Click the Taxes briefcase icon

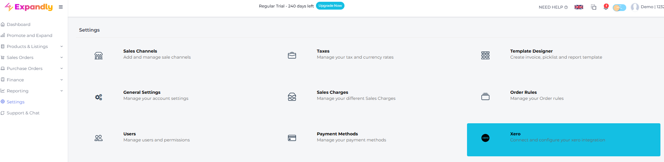point(292,55)
